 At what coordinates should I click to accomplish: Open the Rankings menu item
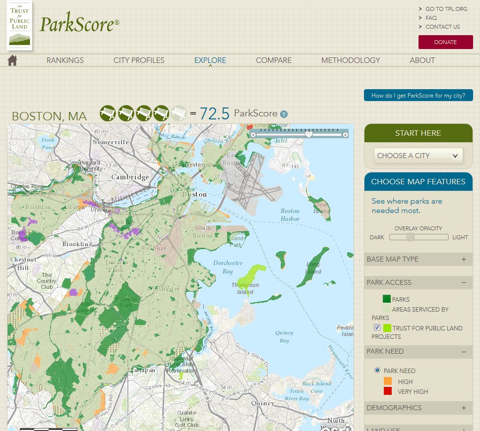[65, 60]
